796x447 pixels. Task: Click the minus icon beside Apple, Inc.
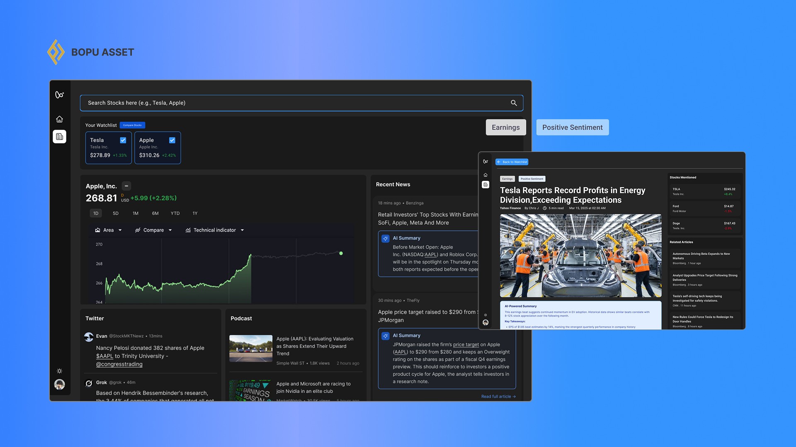click(126, 186)
